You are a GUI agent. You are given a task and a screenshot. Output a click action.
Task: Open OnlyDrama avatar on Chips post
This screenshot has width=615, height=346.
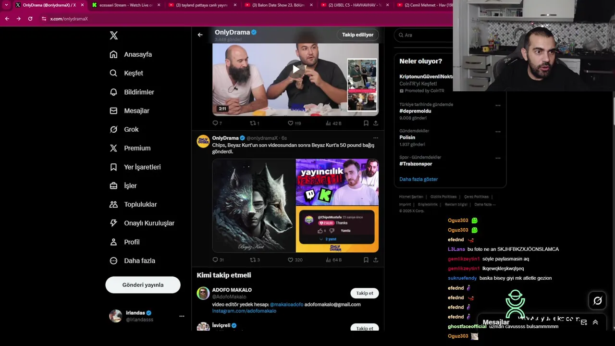pos(203,141)
